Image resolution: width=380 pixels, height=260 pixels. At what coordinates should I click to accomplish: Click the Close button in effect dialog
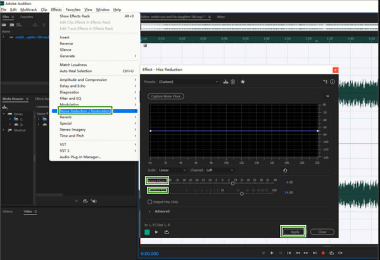[322, 232]
